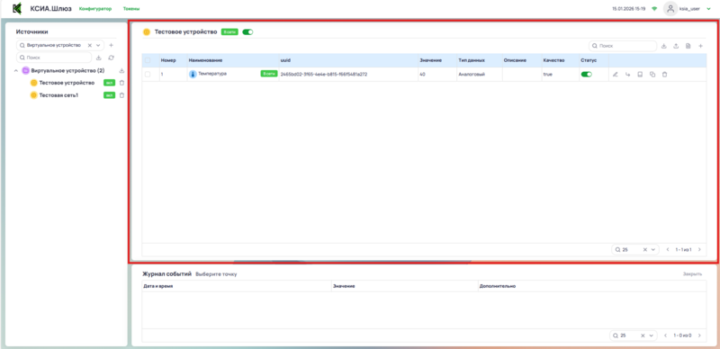Open the ksia_user account dropdown

click(708, 9)
